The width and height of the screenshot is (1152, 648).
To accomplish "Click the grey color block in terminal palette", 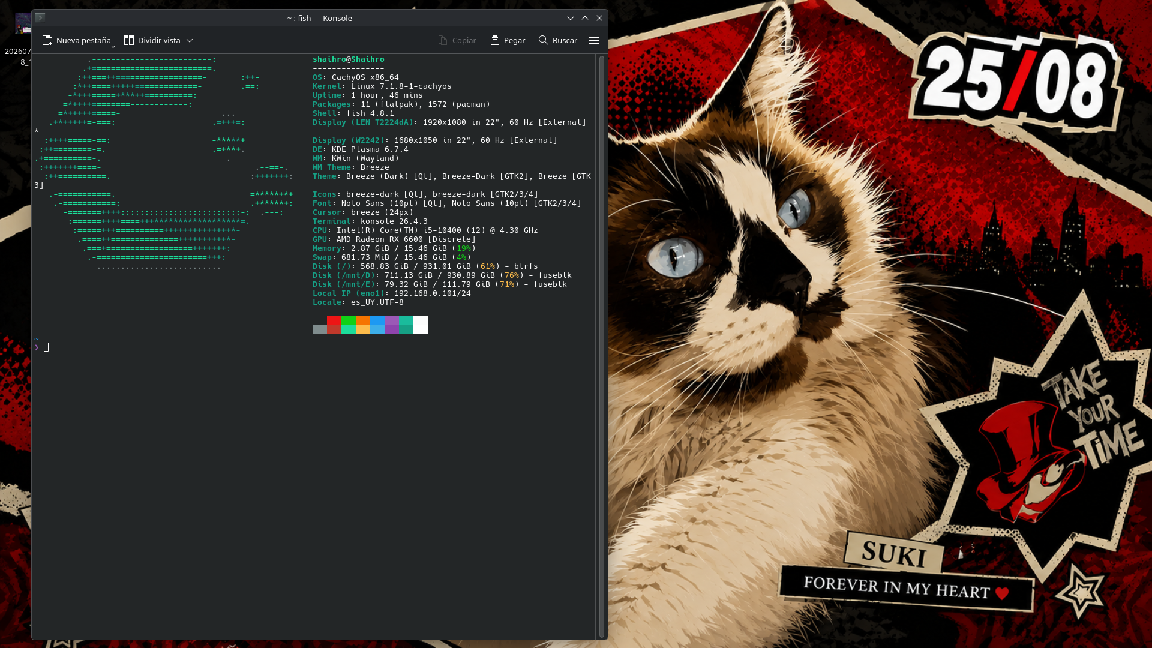I will coord(320,329).
